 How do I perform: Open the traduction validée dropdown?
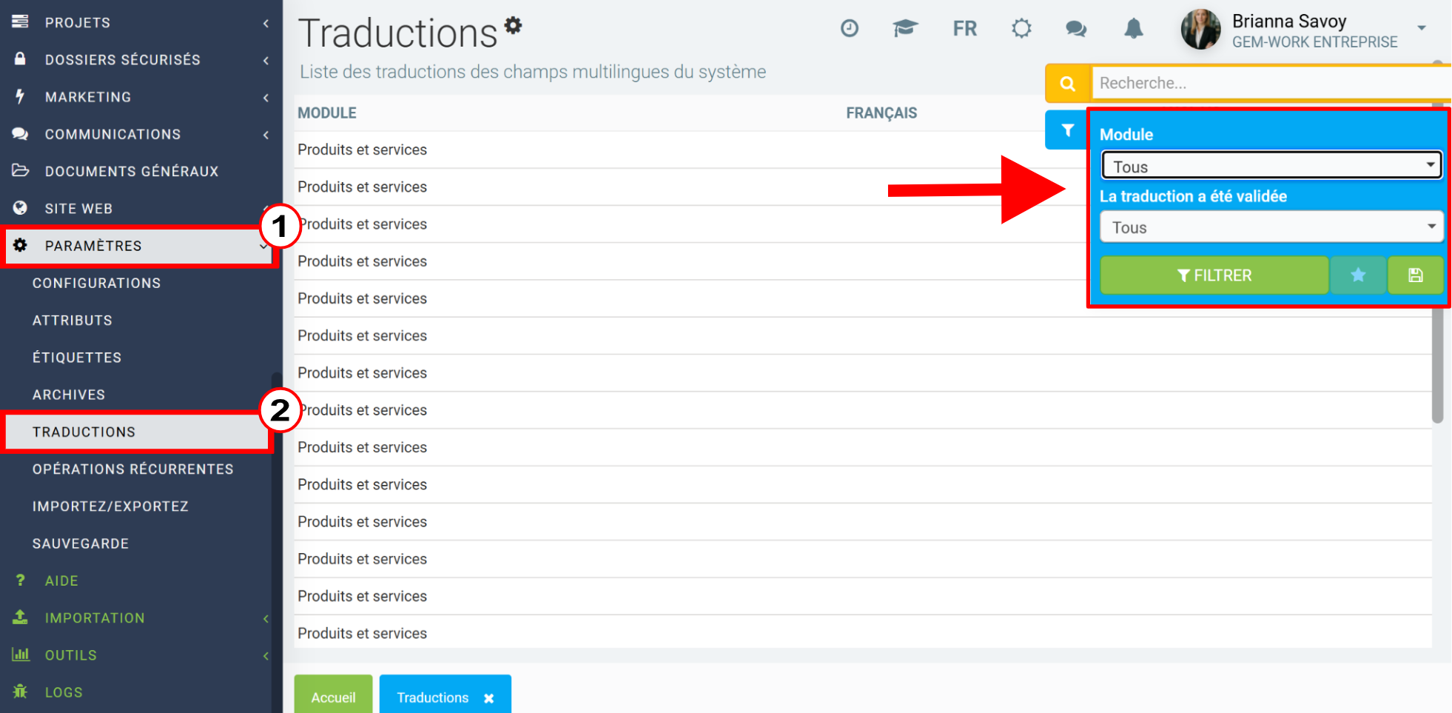(1272, 227)
